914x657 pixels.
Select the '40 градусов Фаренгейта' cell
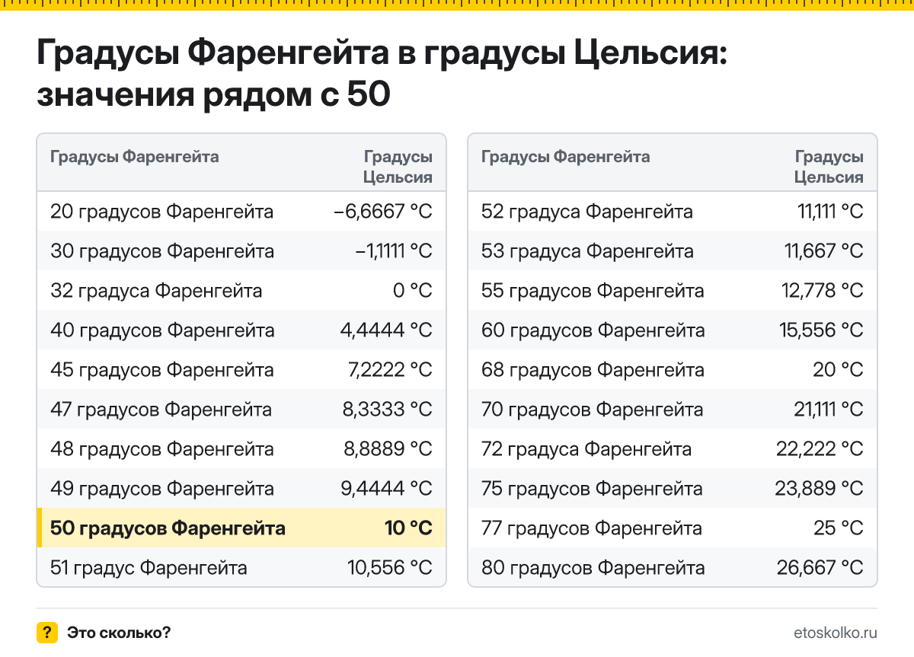click(x=162, y=330)
